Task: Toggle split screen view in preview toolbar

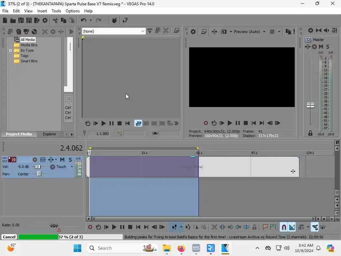Action: [223, 32]
